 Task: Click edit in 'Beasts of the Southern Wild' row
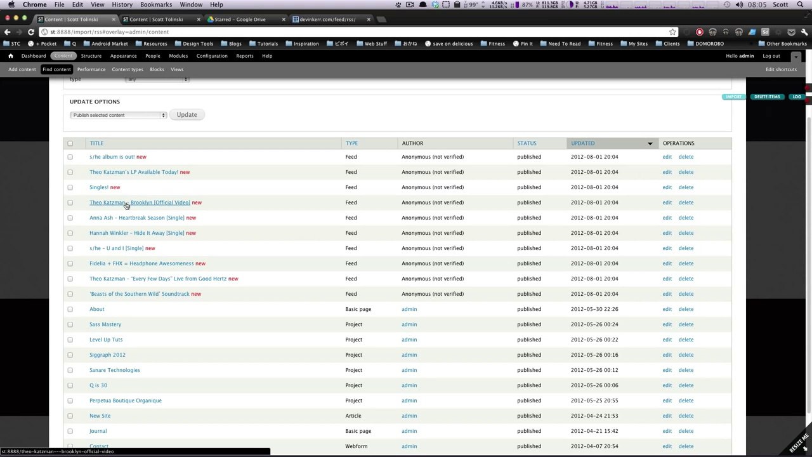(667, 294)
